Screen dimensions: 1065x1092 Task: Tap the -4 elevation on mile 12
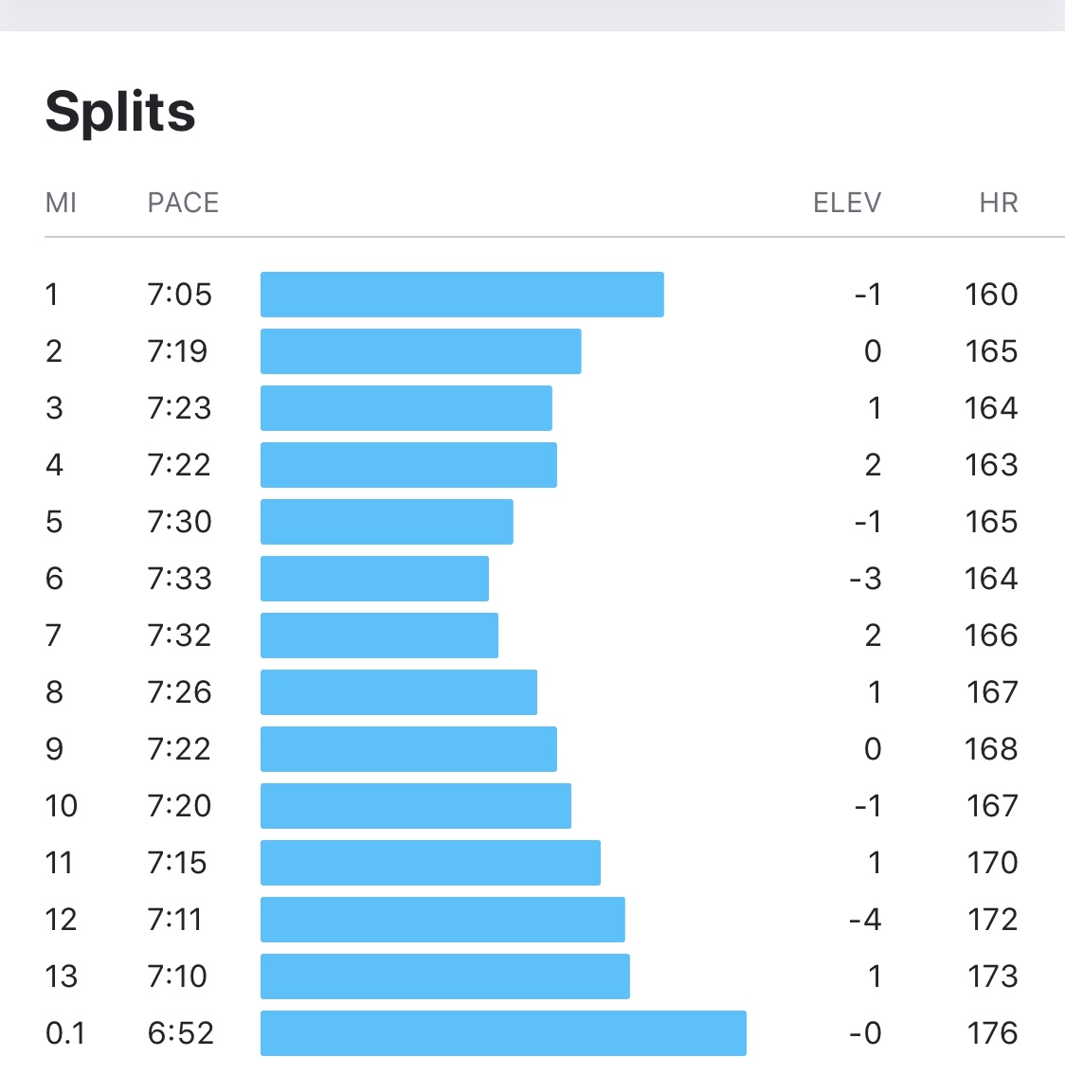click(865, 920)
